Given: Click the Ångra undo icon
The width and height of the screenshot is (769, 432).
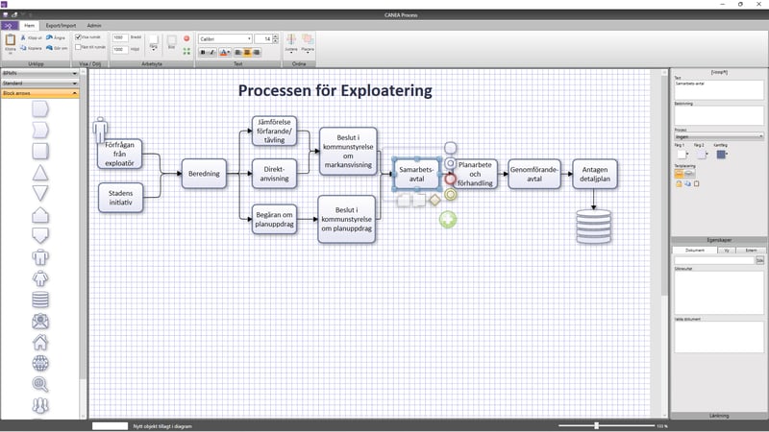Looking at the screenshot, I should click(x=49, y=37).
